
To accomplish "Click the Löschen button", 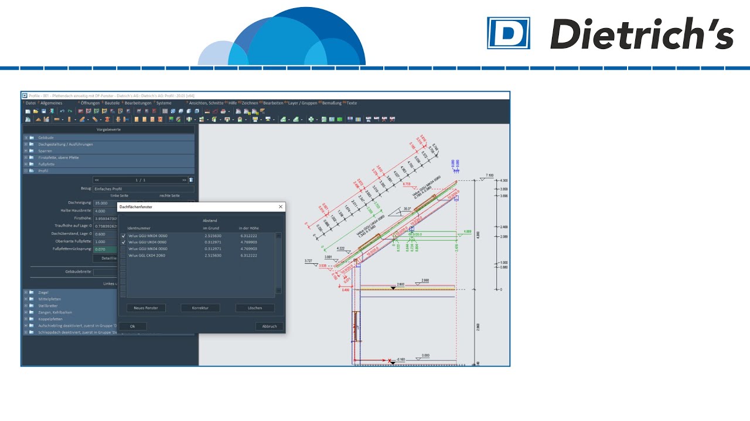I will pyautogui.click(x=255, y=308).
